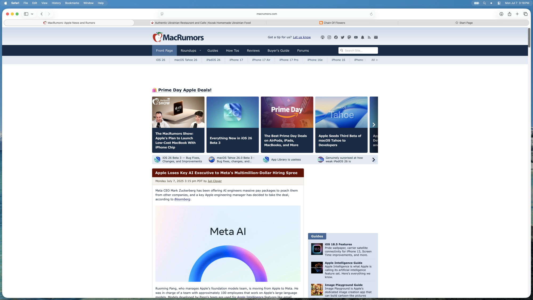Open the iPhone 17 Pro roundup link
533x300 pixels.
coord(289,60)
